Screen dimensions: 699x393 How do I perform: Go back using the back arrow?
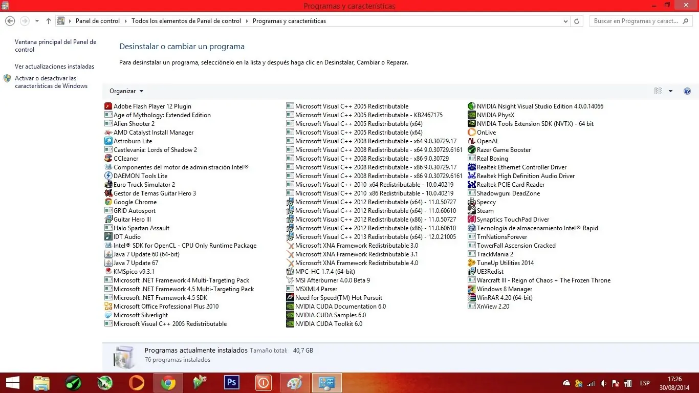pos(10,21)
